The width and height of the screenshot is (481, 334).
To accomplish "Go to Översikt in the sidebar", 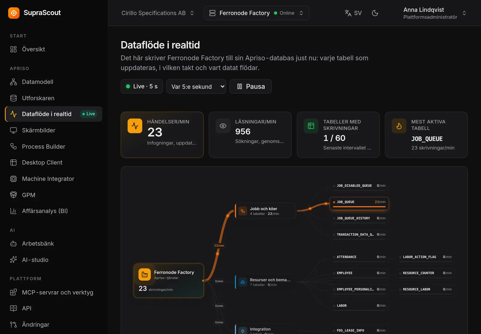I will [54, 49].
